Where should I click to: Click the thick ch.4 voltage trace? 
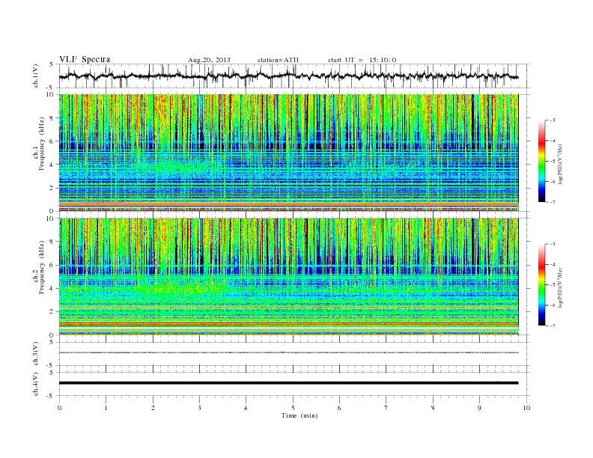tap(289, 383)
